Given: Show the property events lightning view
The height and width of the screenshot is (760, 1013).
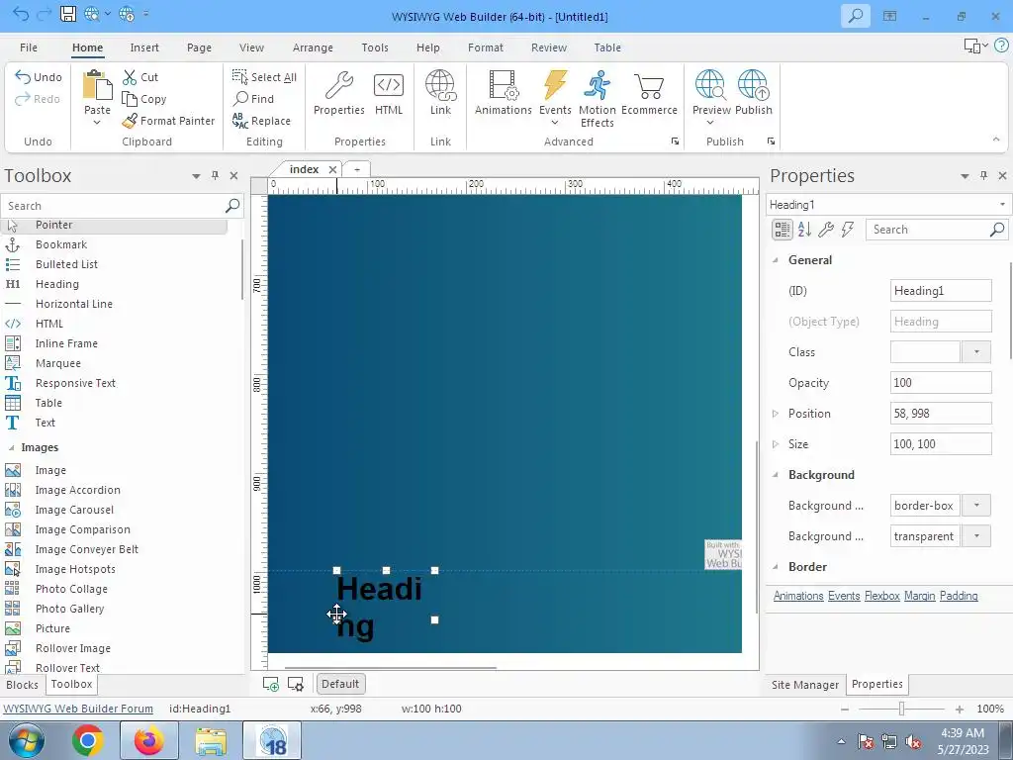Looking at the screenshot, I should click(848, 230).
